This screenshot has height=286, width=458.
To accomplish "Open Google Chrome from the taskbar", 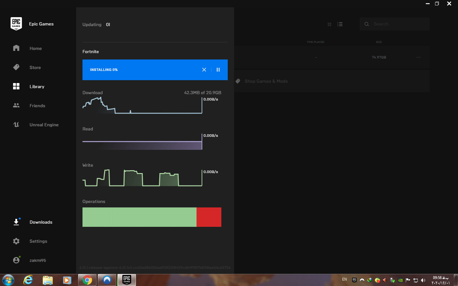I will click(x=87, y=280).
